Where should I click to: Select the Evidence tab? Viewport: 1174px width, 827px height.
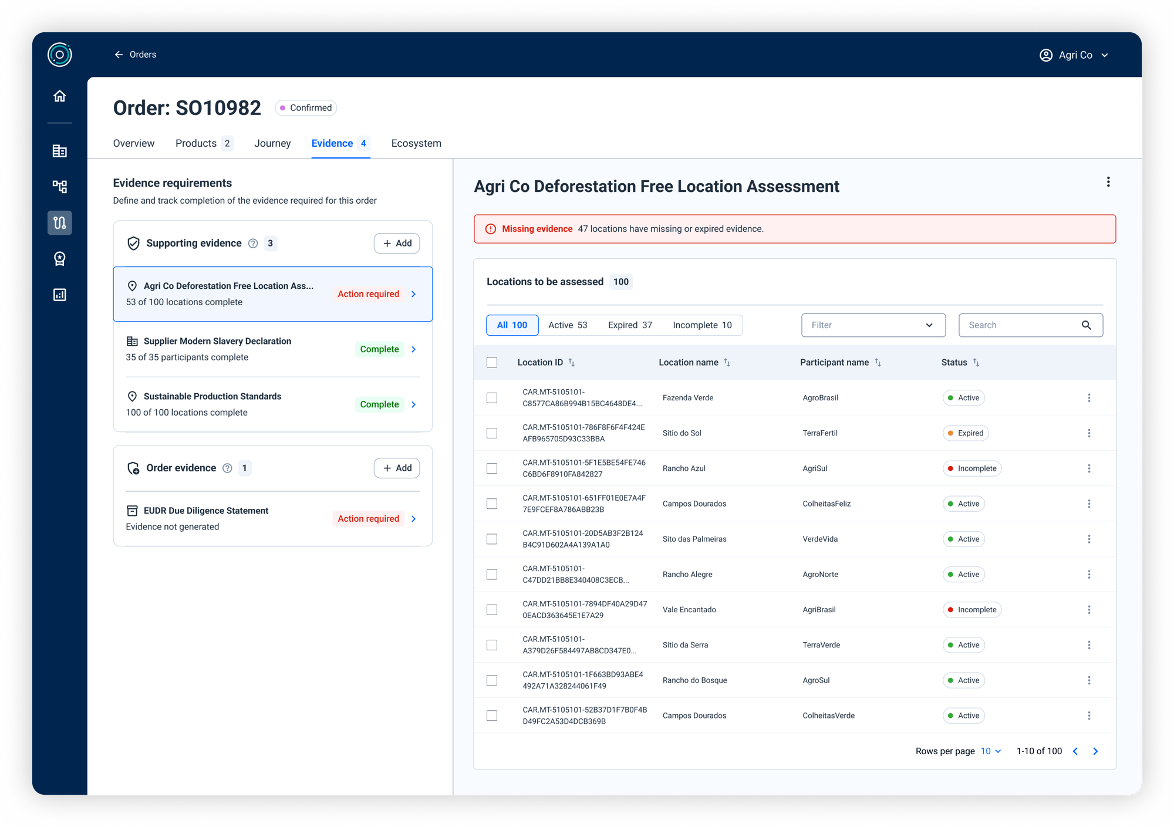340,143
